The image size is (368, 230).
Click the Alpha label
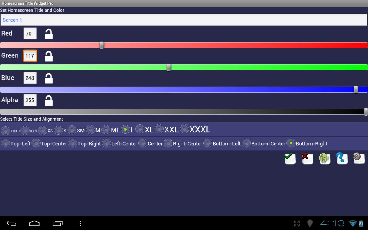10,100
